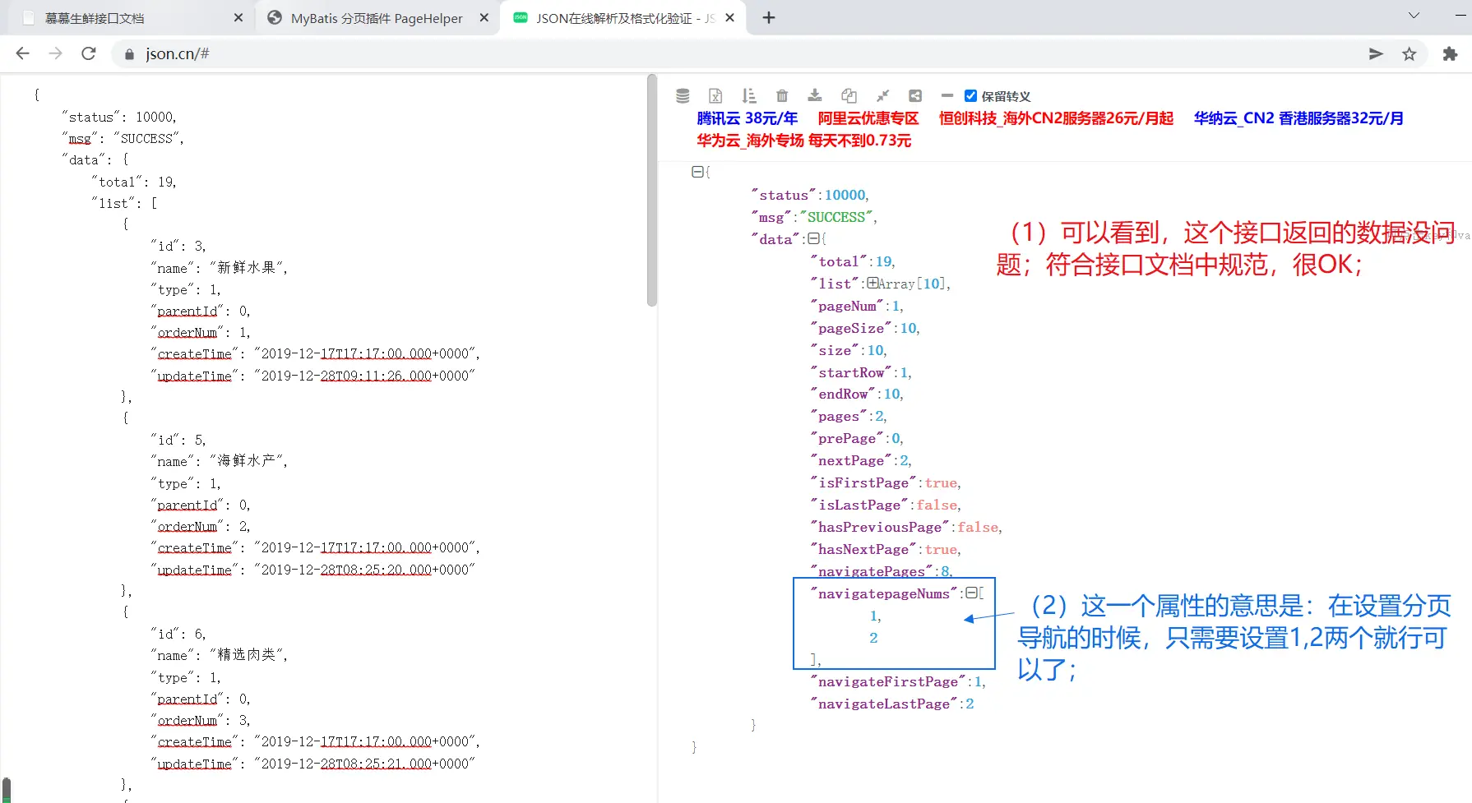
Task: Click the JSON input pane scrollbar
Action: pos(652,191)
